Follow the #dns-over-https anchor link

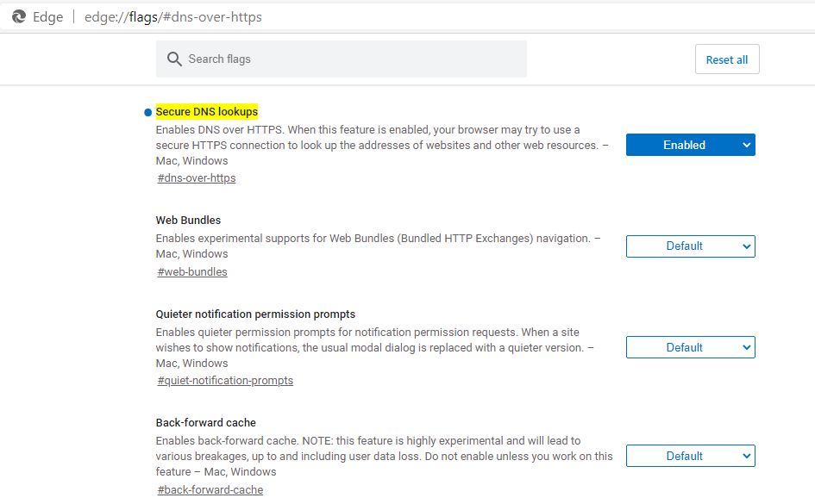197,178
